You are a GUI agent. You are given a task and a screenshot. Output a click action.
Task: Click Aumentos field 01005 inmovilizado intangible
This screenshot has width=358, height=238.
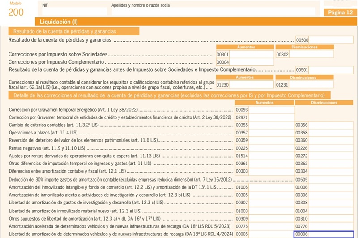(271, 187)
